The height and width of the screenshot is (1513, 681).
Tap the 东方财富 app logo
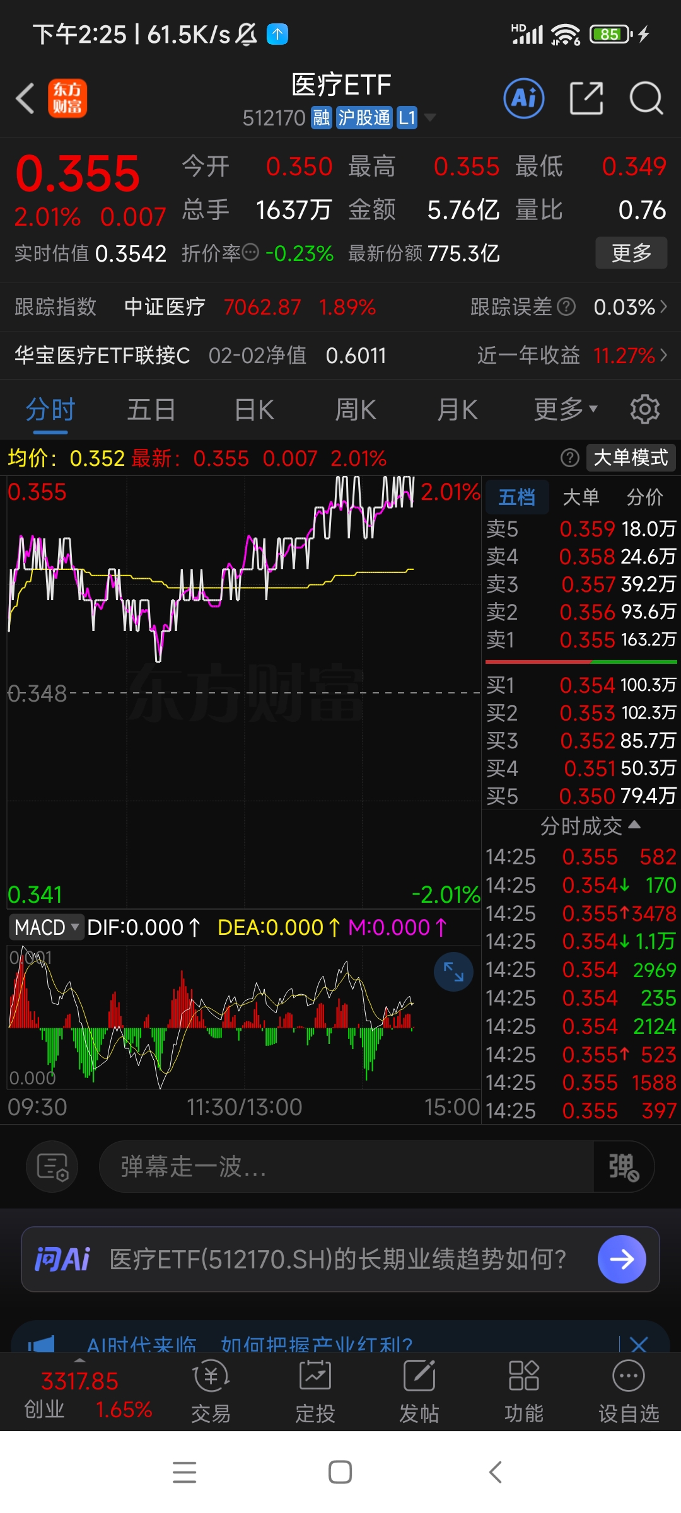tap(67, 99)
